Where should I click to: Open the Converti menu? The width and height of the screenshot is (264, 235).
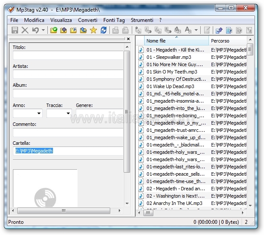[87, 20]
